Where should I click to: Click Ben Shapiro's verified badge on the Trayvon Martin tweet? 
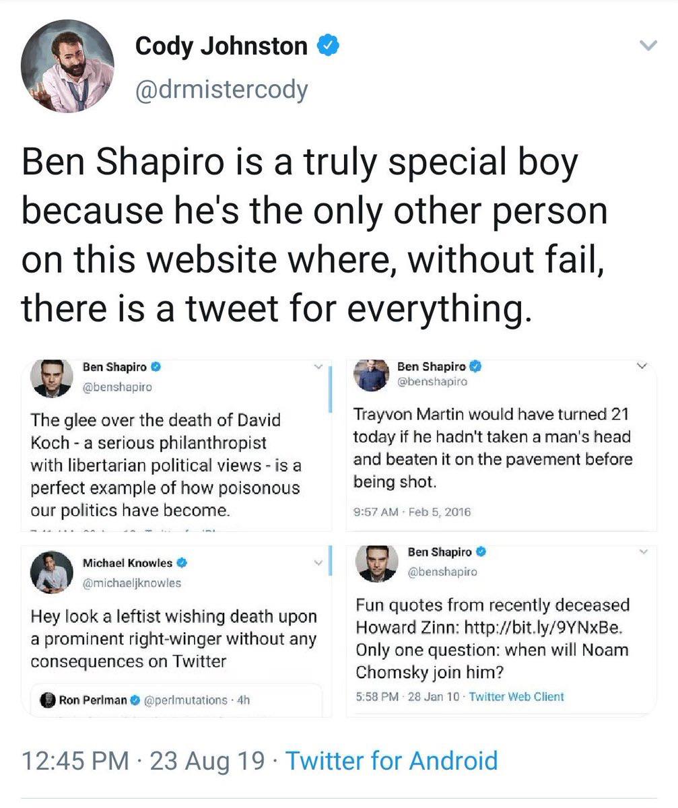(475, 364)
